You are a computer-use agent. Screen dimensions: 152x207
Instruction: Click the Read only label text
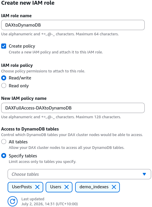(19, 86)
